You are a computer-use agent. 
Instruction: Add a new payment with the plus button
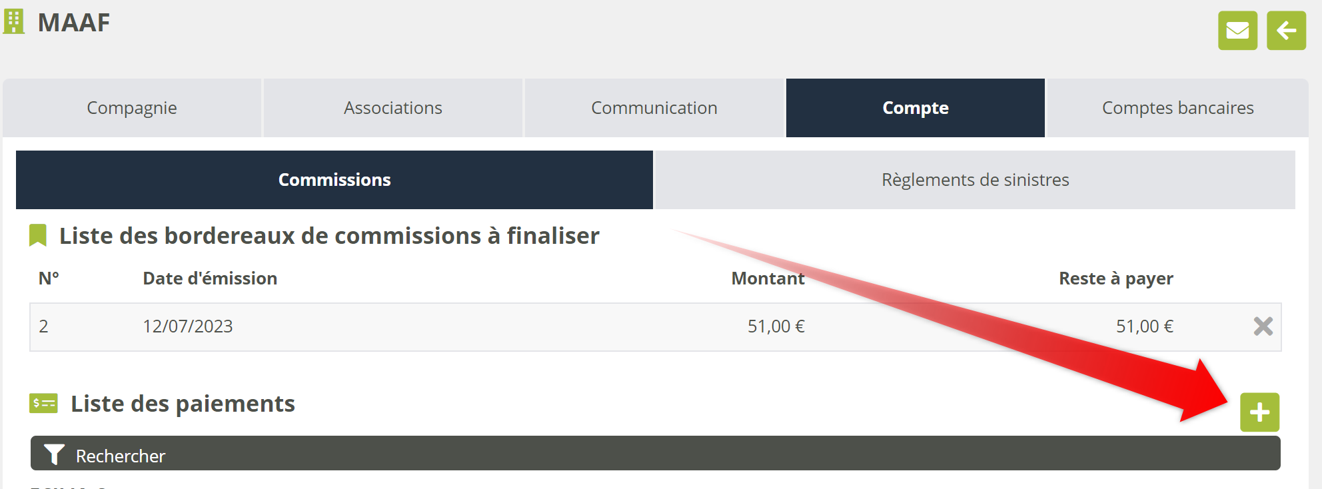tap(1259, 412)
